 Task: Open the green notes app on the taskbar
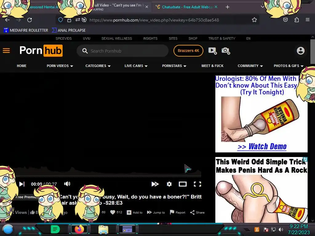click(x=55, y=229)
